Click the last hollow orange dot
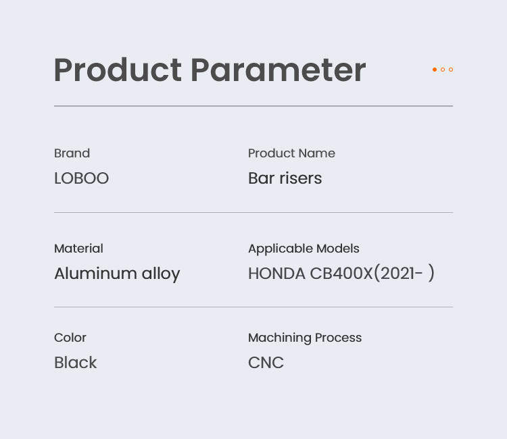 (451, 70)
